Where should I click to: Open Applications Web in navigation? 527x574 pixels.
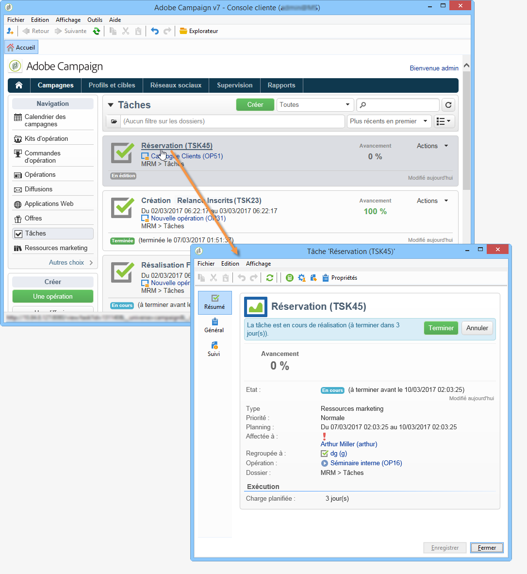click(x=53, y=204)
